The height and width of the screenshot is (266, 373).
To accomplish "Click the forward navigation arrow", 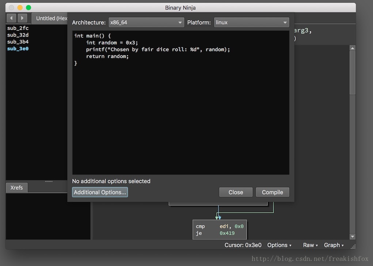I will pos(22,18).
